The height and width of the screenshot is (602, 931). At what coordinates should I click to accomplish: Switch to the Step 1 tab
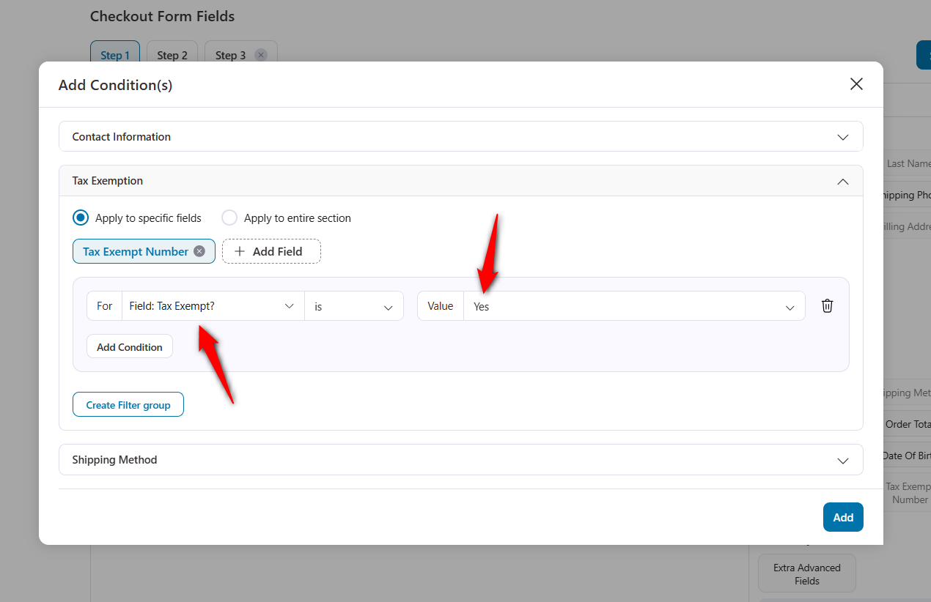tap(114, 54)
